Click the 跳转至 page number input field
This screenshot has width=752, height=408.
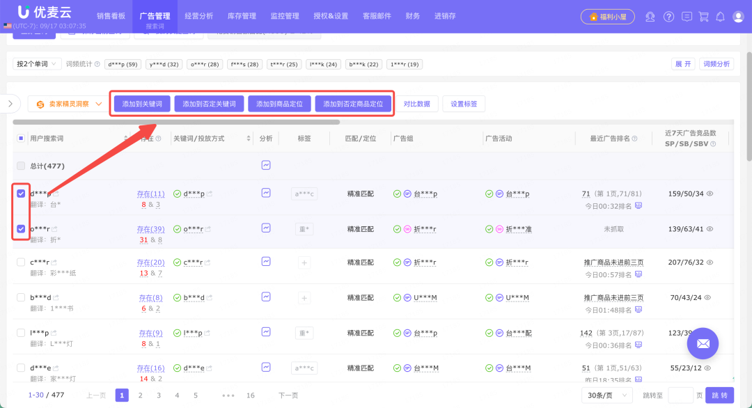click(x=680, y=395)
